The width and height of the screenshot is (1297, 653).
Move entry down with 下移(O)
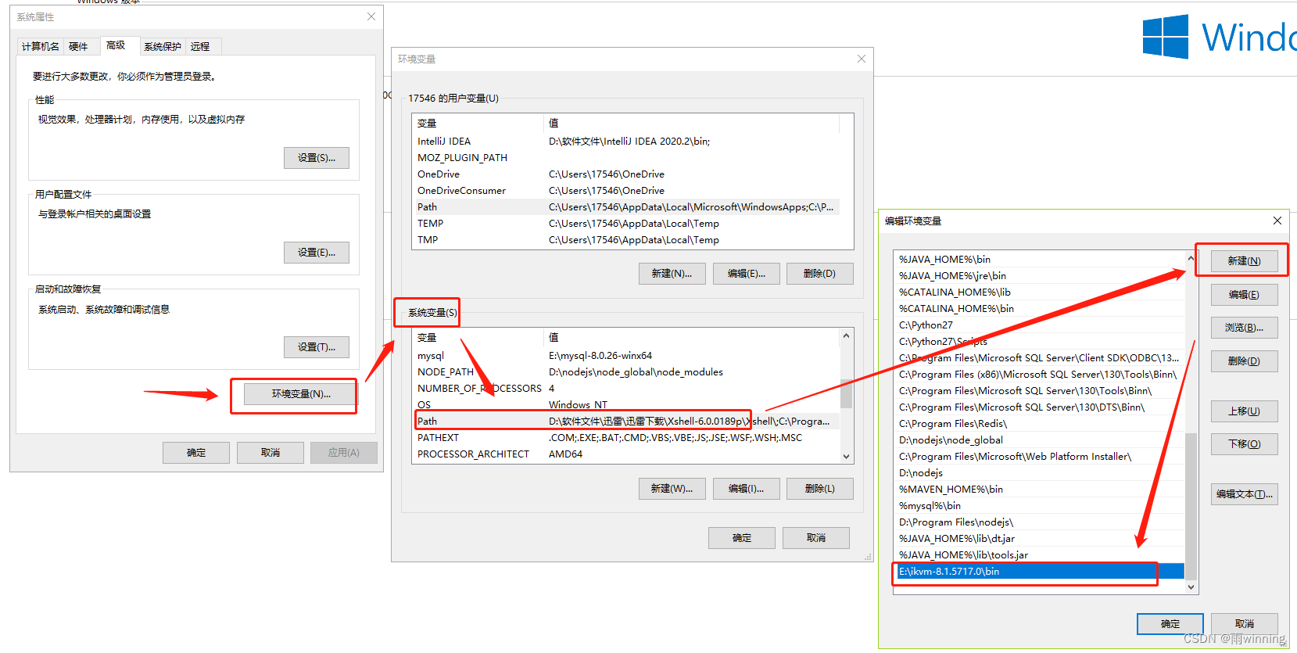pyautogui.click(x=1244, y=444)
